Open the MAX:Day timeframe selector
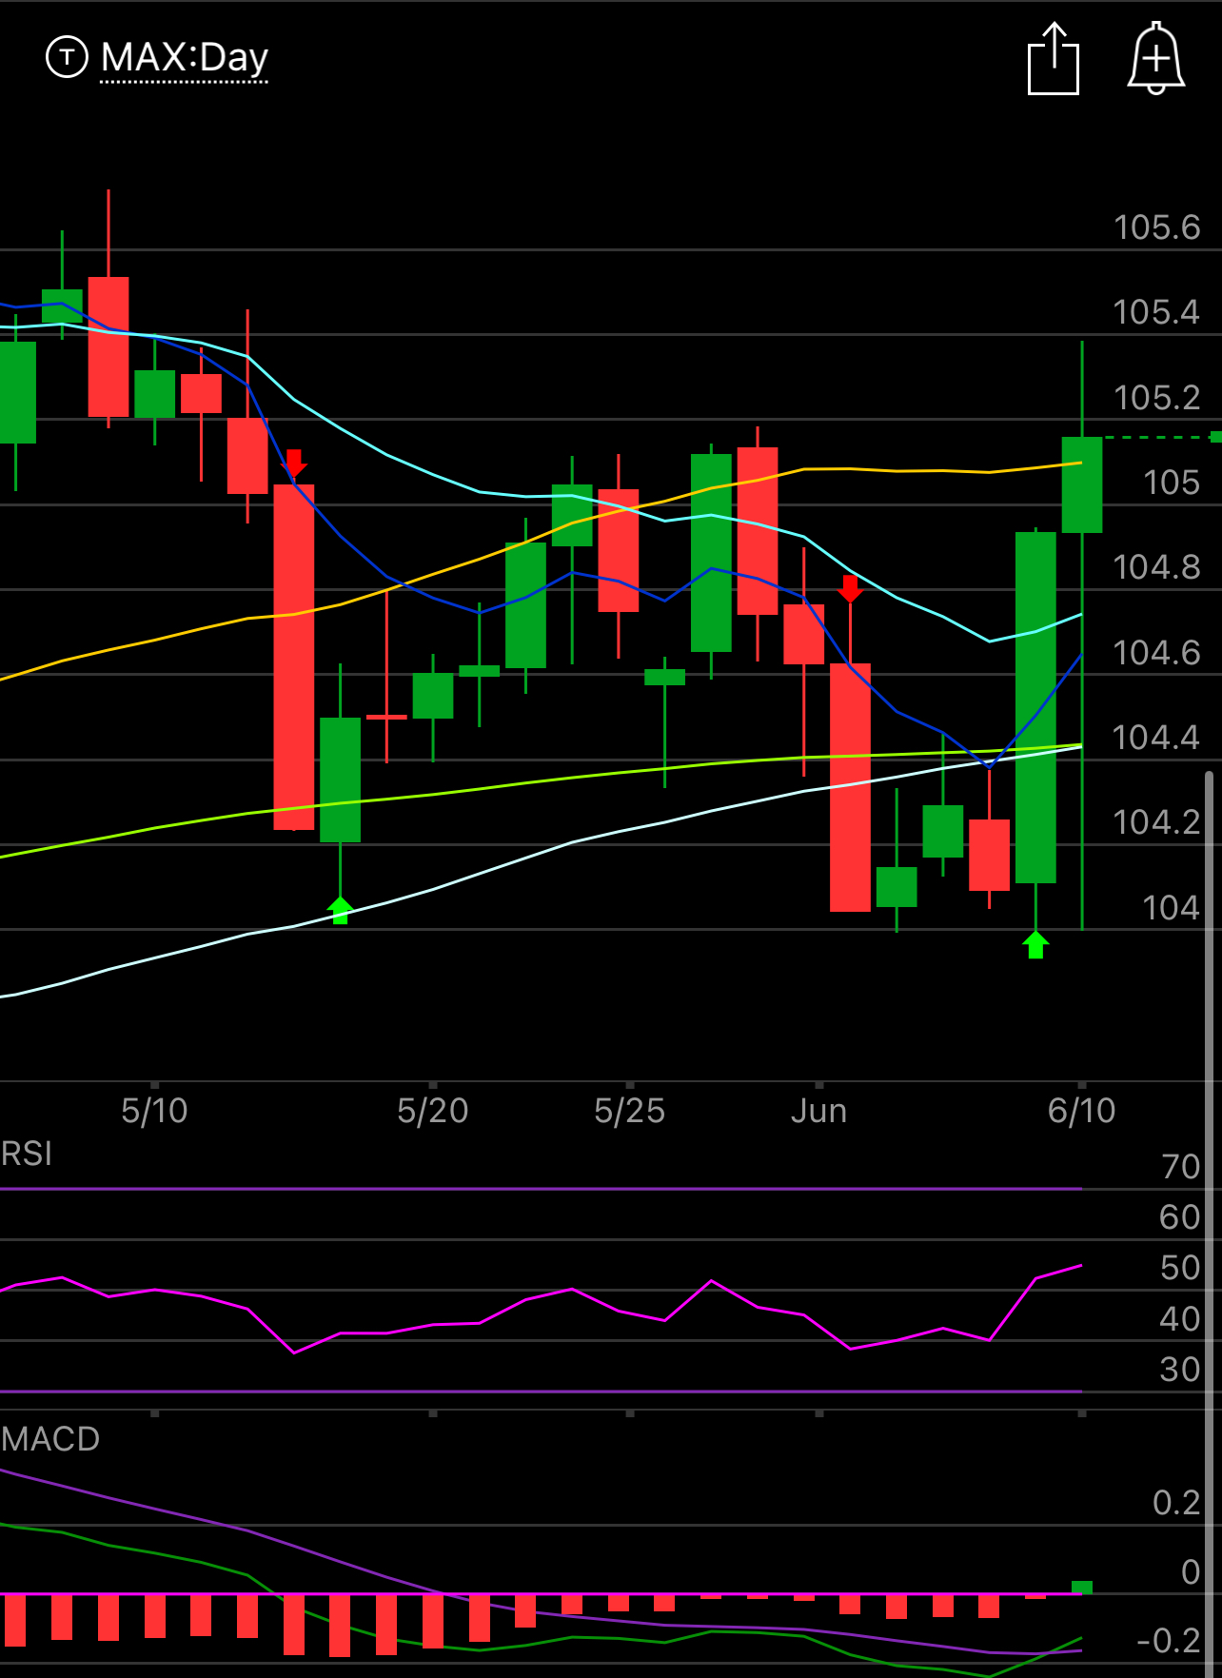This screenshot has width=1222, height=1678. click(x=185, y=57)
